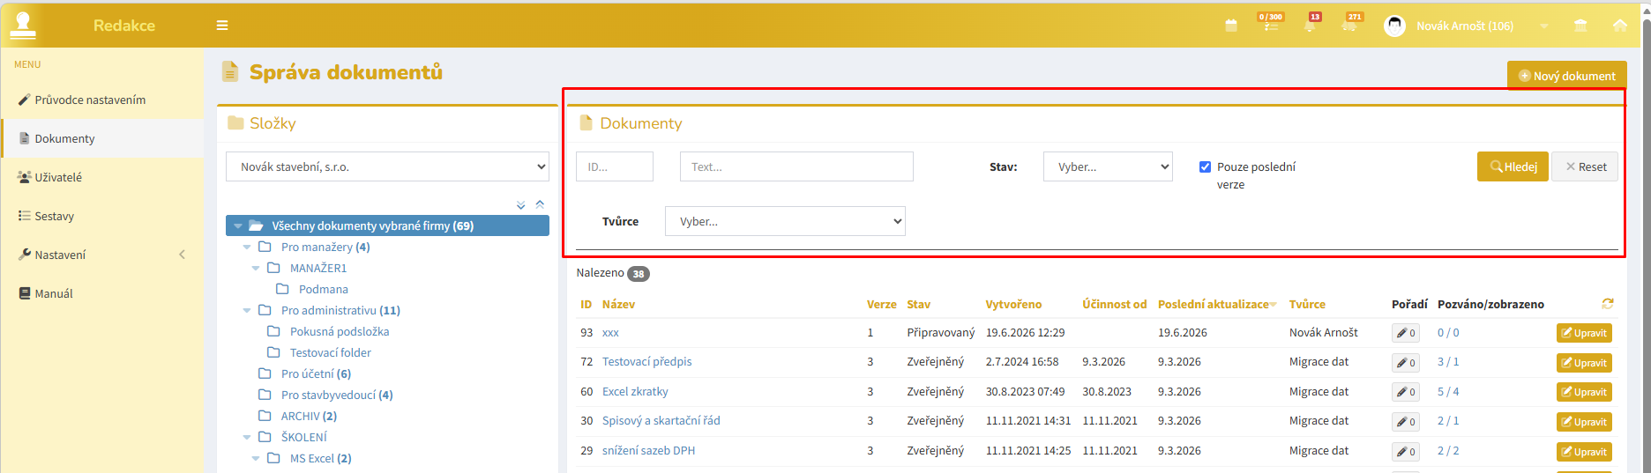Viewport: 1651px width, 473px height.
Task: Select Dokumenty in the side menu
Action: (x=102, y=138)
